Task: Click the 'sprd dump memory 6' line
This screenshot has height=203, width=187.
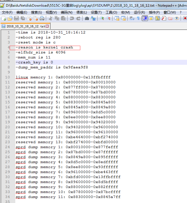Action: click(67, 172)
